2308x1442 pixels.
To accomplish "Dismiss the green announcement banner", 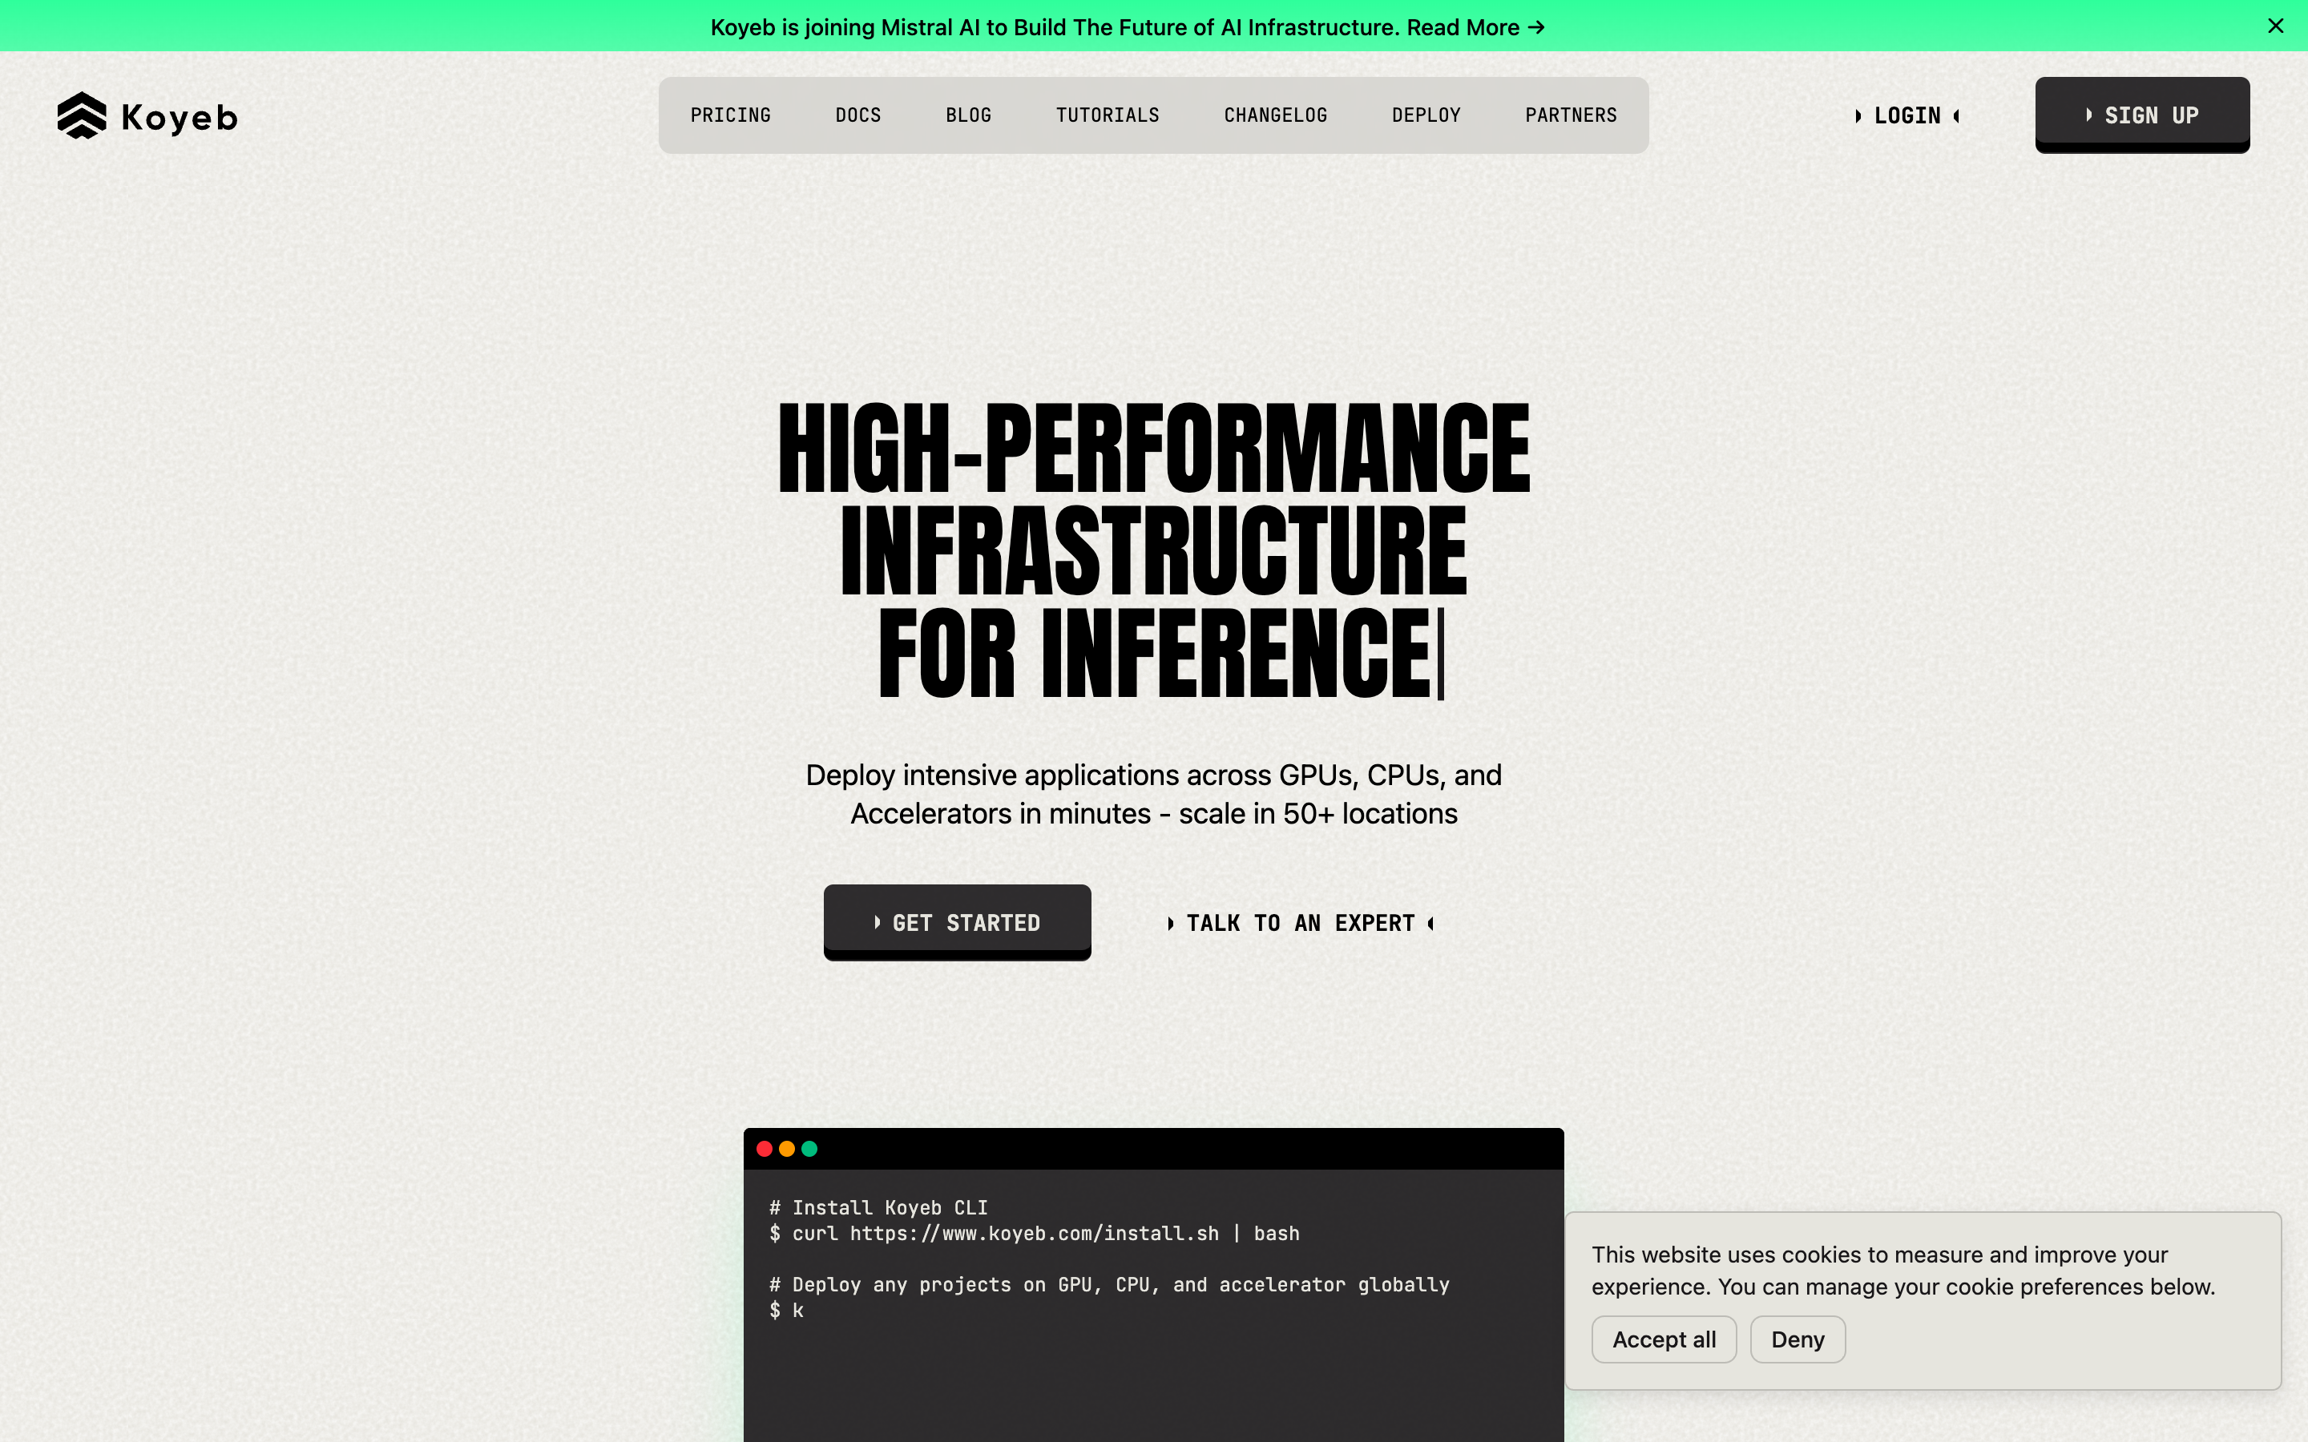I will click(x=2276, y=26).
